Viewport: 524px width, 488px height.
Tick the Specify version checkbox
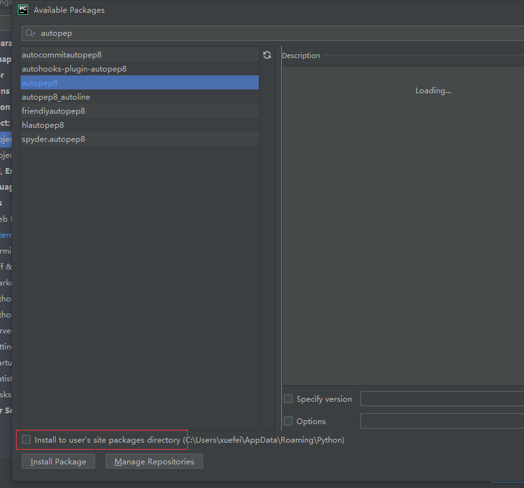point(288,399)
